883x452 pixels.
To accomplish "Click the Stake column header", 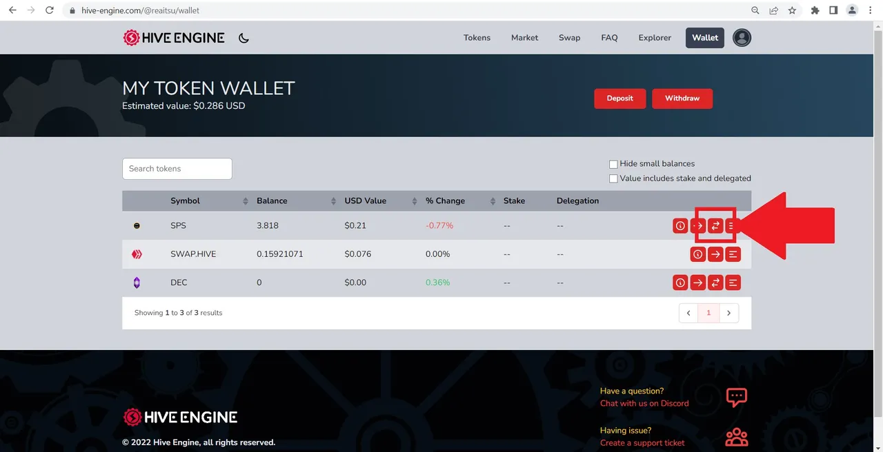I will (514, 201).
